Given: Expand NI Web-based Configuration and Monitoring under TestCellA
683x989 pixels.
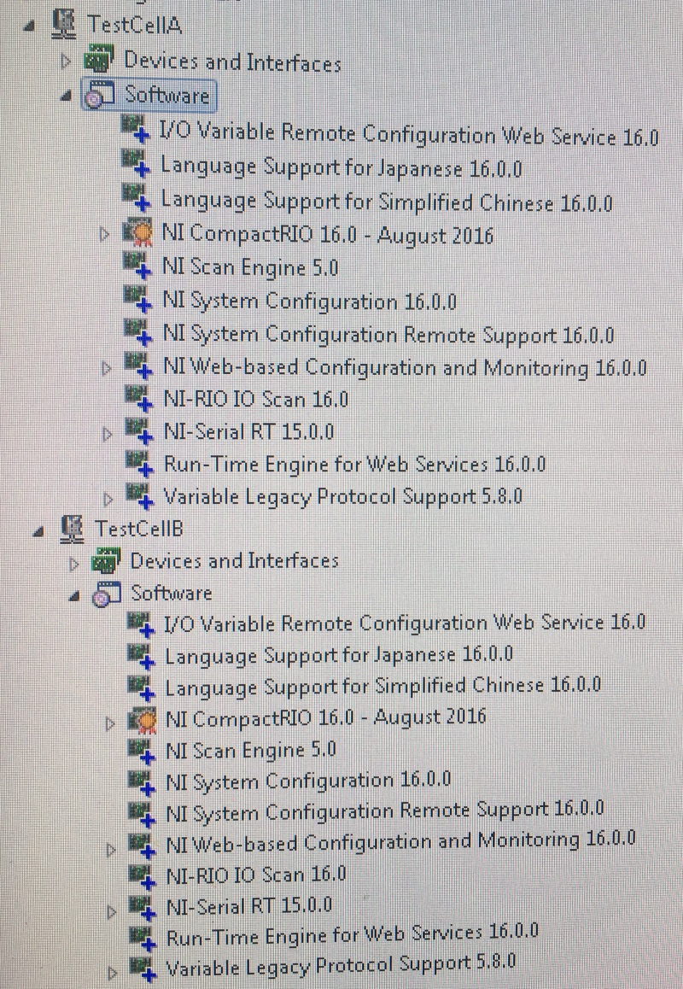Looking at the screenshot, I should tap(107, 368).
